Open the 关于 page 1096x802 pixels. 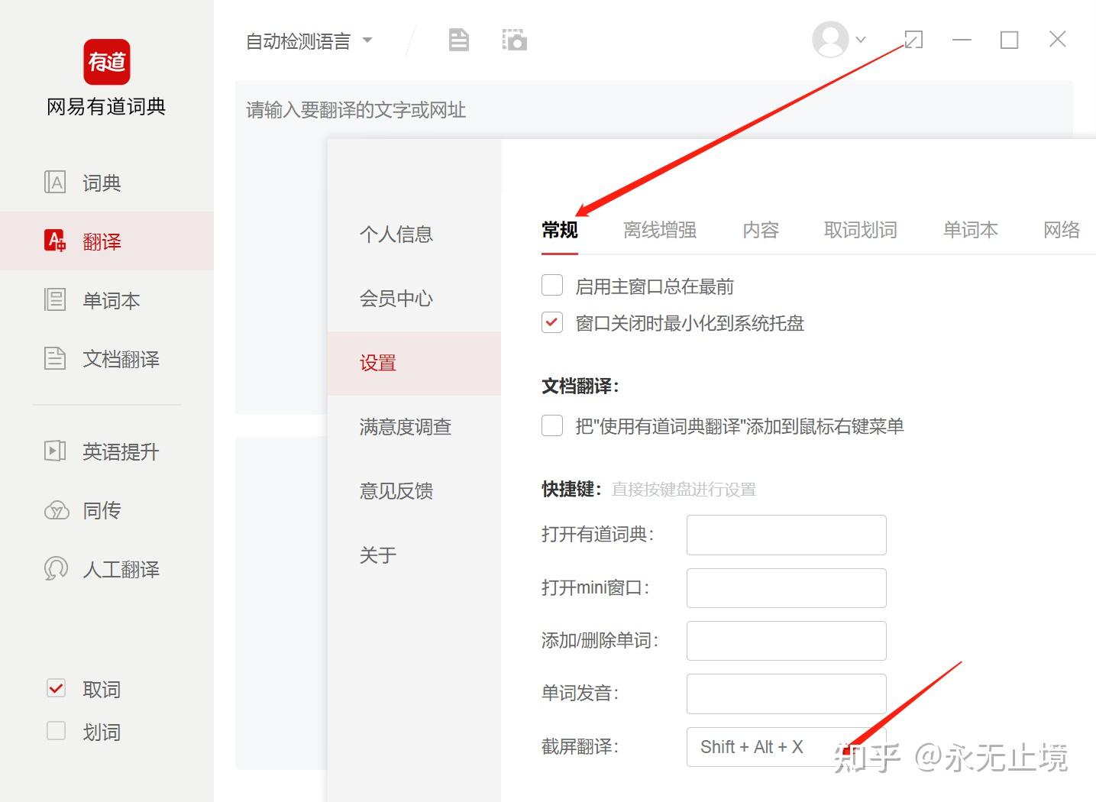pyautogui.click(x=377, y=555)
